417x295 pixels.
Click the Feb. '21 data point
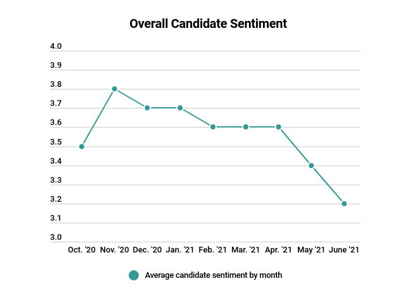tap(213, 127)
